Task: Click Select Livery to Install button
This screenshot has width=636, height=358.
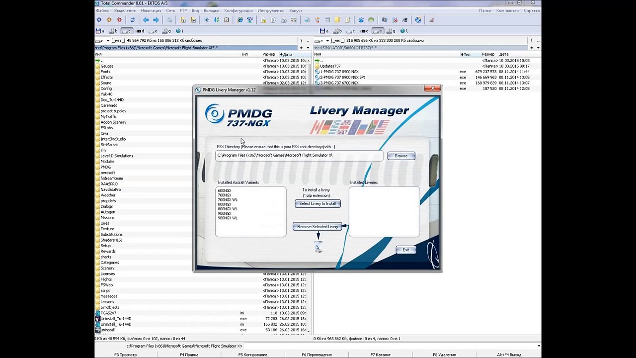Action: 318,203
